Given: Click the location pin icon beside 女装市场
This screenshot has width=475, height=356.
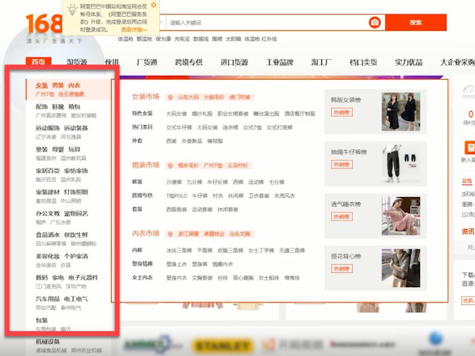Looking at the screenshot, I should click(x=171, y=96).
